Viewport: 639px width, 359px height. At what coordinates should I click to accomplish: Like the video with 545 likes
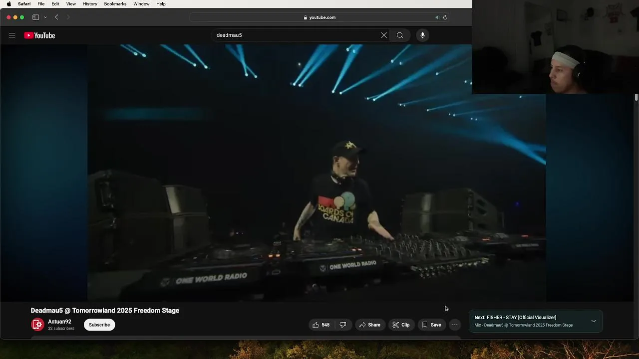click(321, 325)
